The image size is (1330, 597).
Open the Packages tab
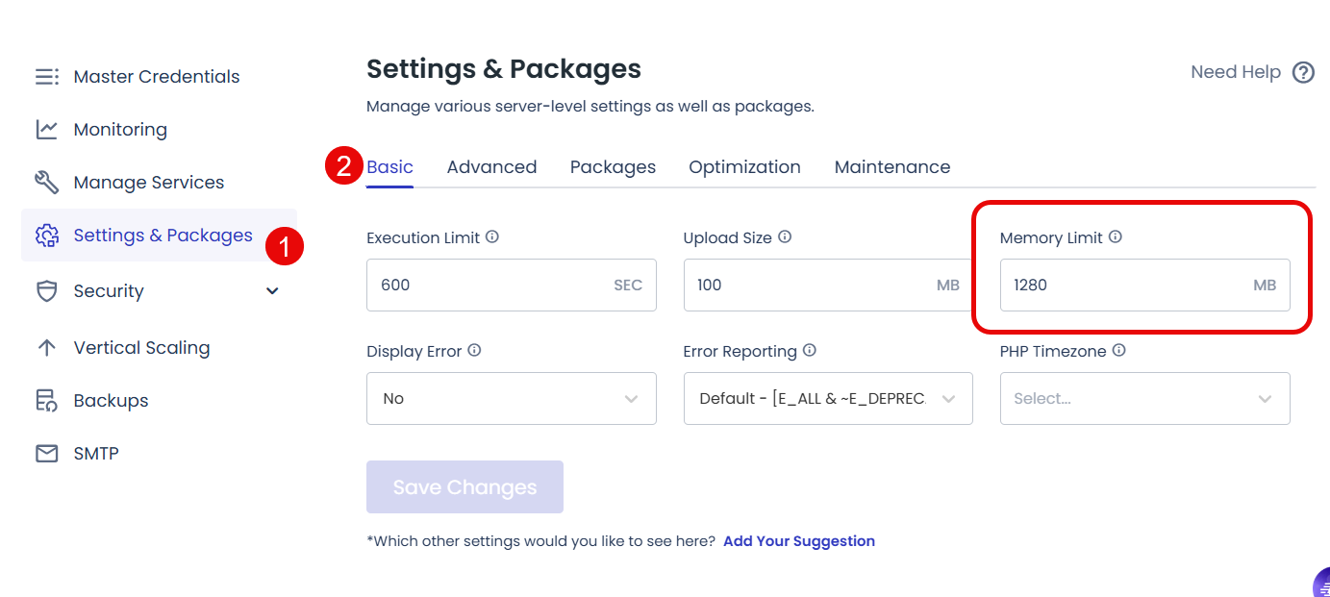click(613, 167)
